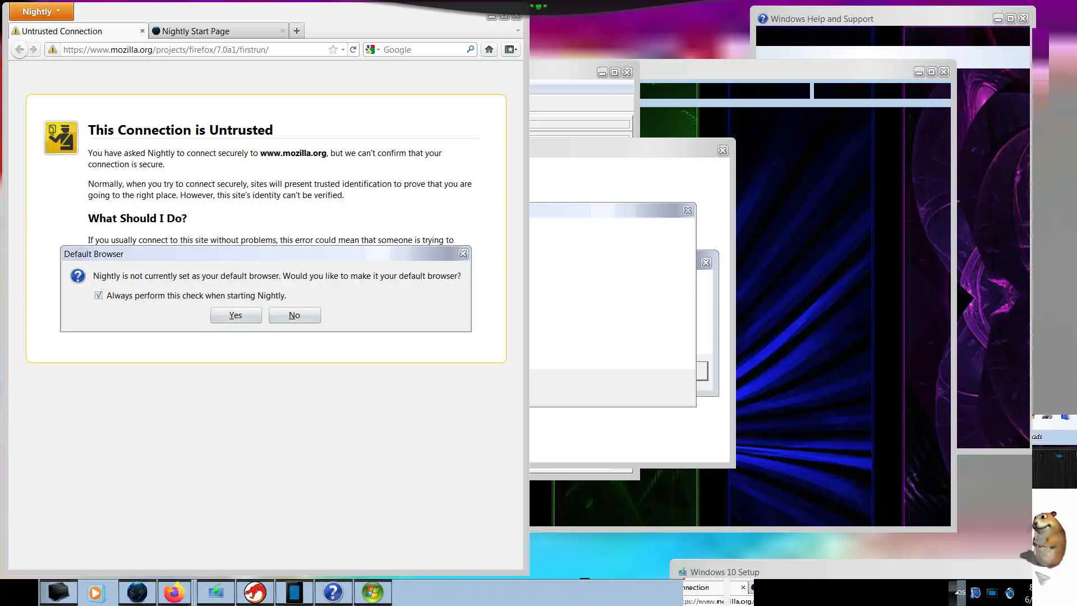
Task: Bookmark this page with the star
Action: click(x=333, y=49)
